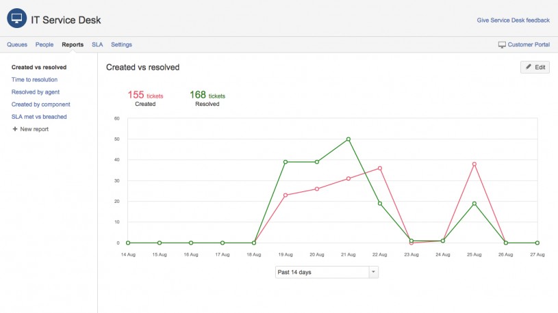Select Created vs resolved report in sidebar
Screen dimensions: 558x313
pos(39,67)
